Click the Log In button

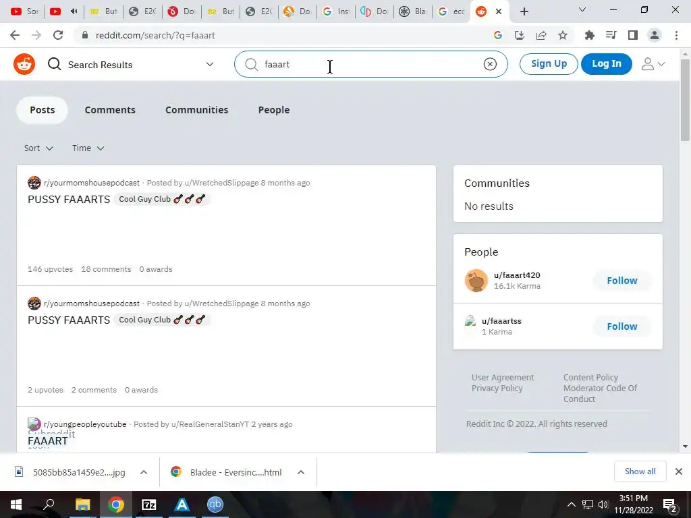click(607, 64)
